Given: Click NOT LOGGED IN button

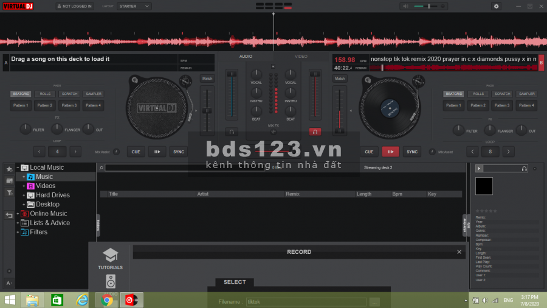Looking at the screenshot, I should click(x=75, y=6).
